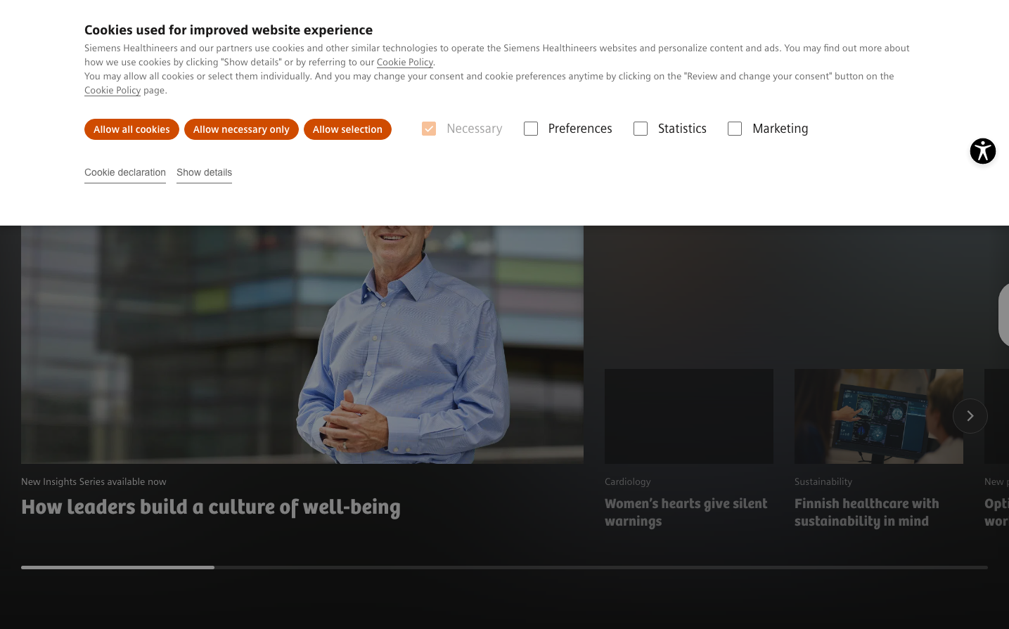The image size is (1009, 629).
Task: Choose Allow necessary only button
Action: (x=241, y=129)
